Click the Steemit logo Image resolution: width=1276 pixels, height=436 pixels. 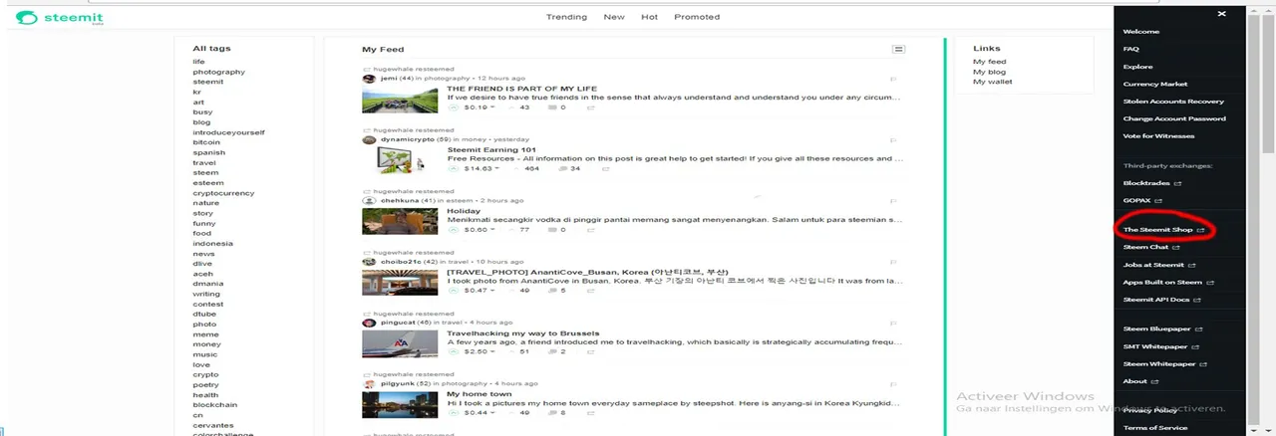click(x=60, y=18)
